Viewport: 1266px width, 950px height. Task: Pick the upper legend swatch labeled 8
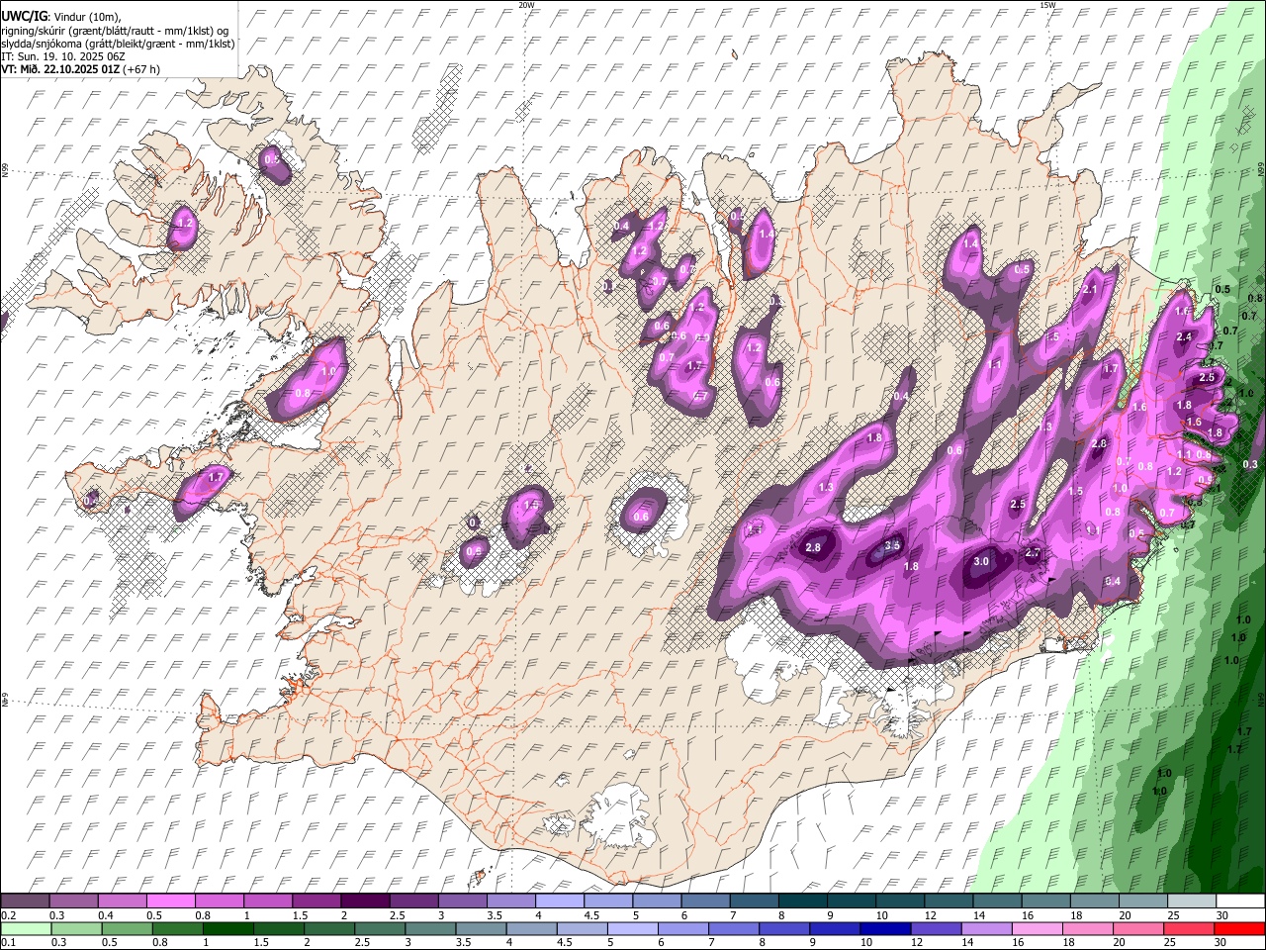click(803, 901)
